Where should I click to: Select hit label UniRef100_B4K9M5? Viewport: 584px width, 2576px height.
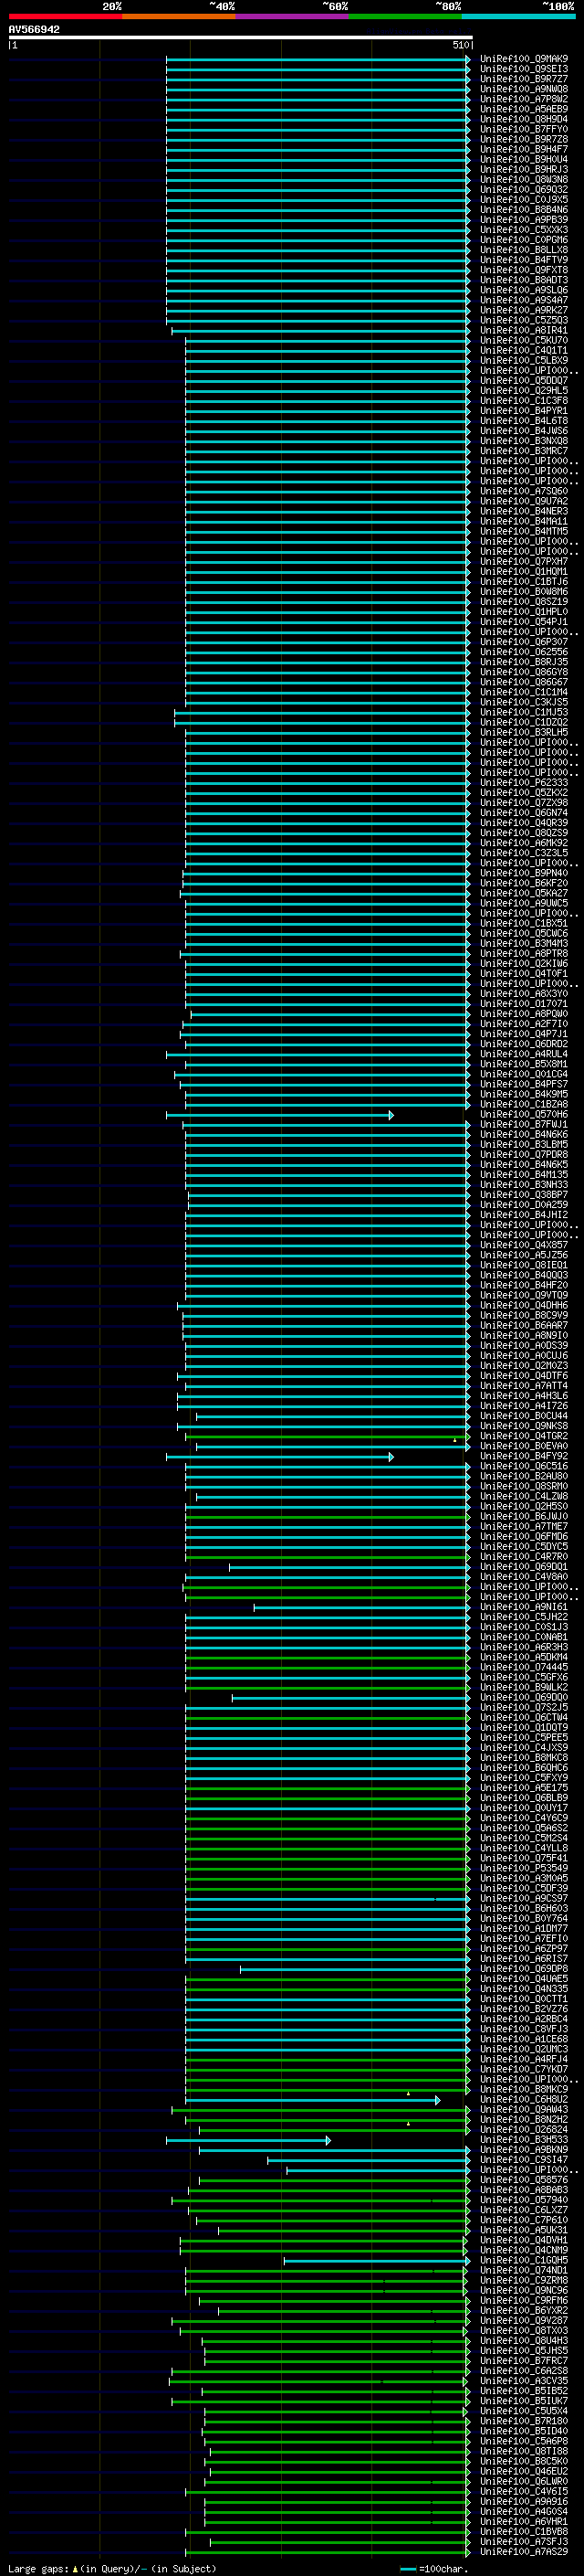pyautogui.click(x=523, y=1094)
